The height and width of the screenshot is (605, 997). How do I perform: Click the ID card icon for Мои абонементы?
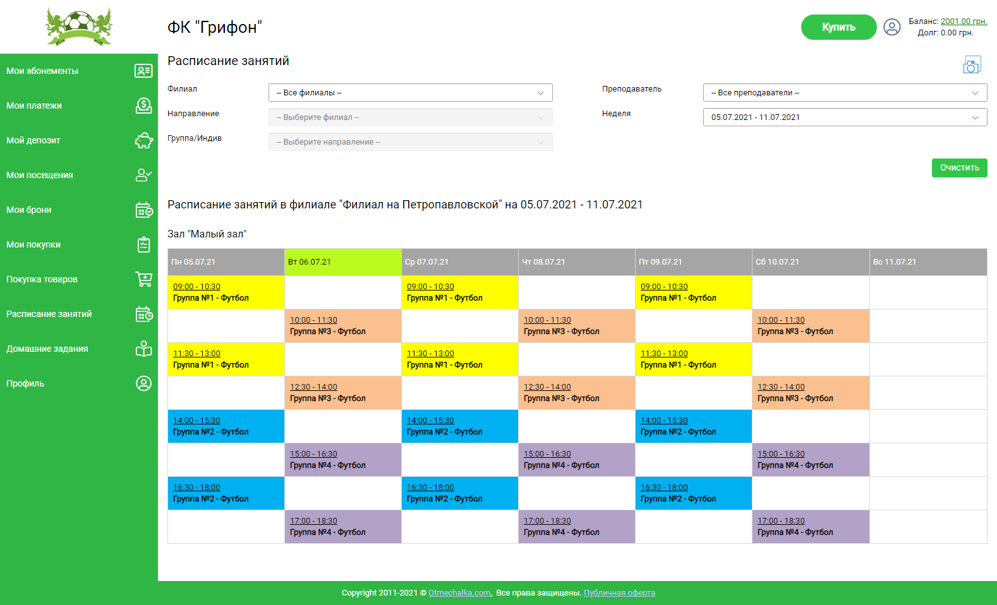[143, 71]
